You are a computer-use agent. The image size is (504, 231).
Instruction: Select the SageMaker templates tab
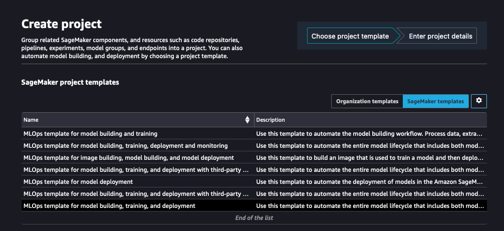coord(435,101)
